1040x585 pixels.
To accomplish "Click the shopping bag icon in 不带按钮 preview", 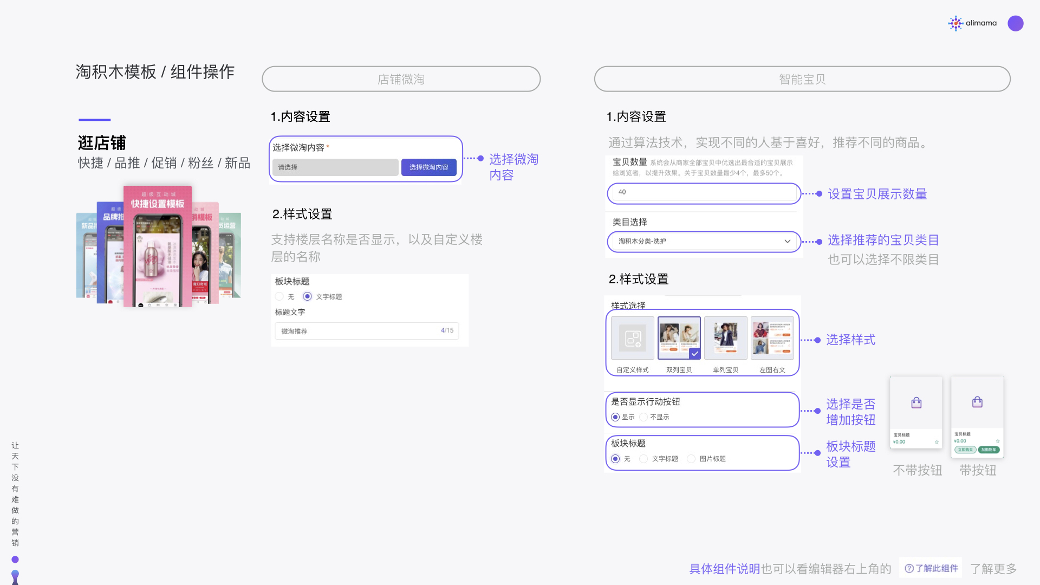I will pos(916,402).
